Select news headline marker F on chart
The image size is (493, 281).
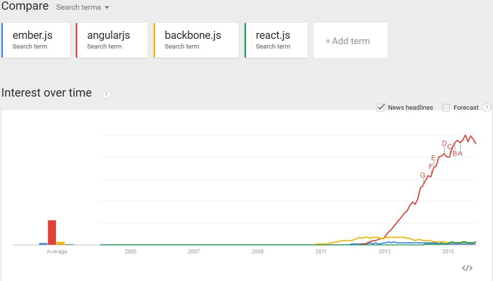click(431, 166)
